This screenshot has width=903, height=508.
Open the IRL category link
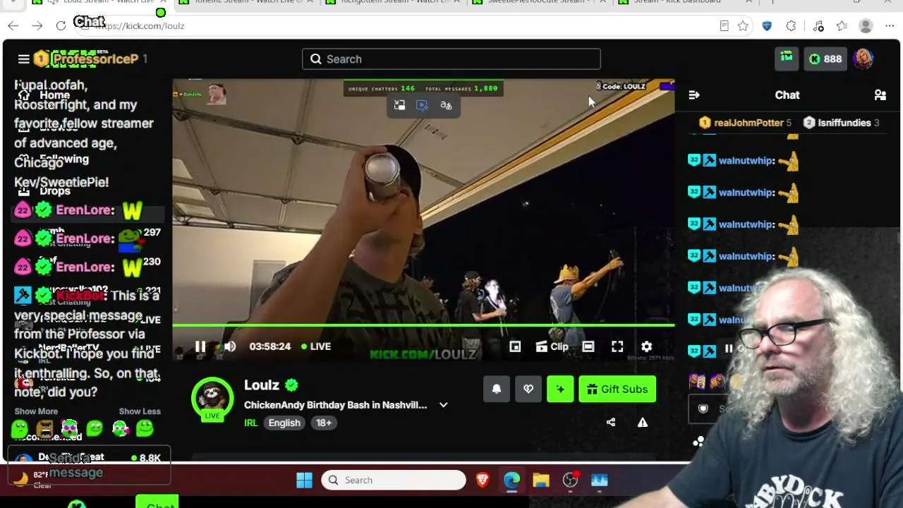pos(250,423)
